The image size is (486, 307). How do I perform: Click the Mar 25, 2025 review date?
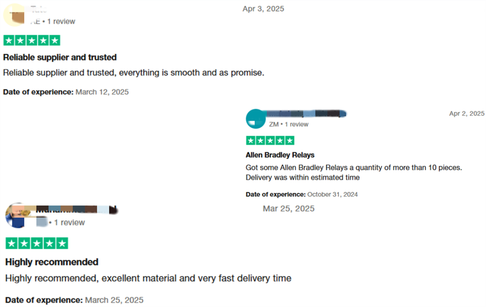[x=288, y=208]
